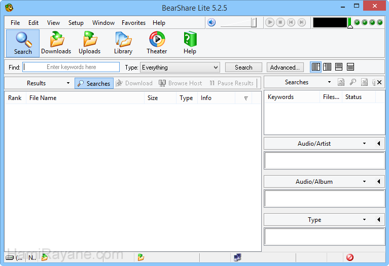Click the first green connection indicator light

coord(357,23)
